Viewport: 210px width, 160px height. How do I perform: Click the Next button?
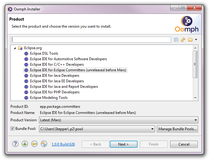124,144
